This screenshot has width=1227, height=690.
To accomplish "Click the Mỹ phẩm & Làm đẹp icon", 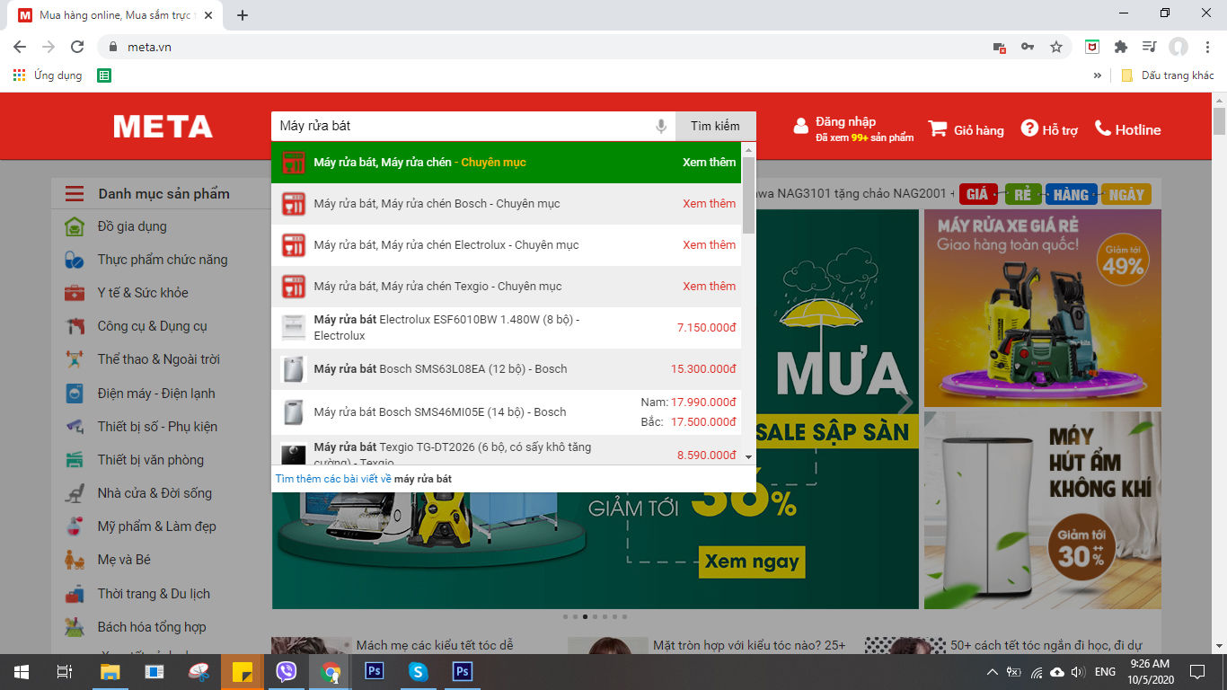I will coord(75,526).
